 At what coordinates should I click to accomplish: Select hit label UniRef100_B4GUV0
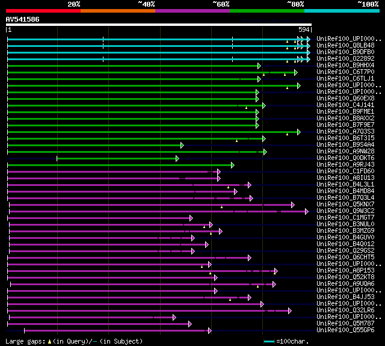pyautogui.click(x=345, y=238)
